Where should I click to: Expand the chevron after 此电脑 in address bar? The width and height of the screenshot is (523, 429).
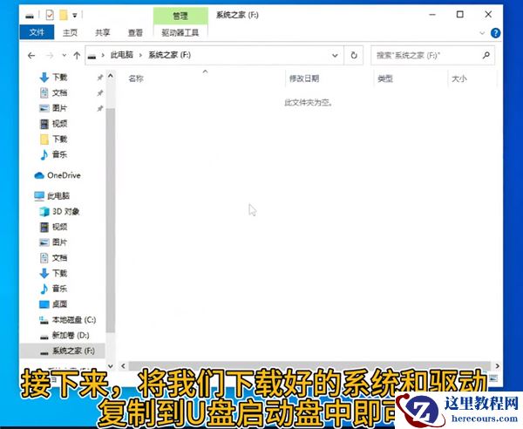140,55
